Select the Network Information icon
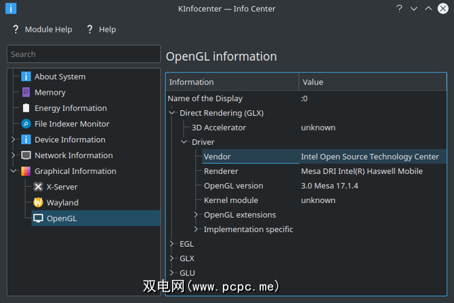 (x=26, y=156)
